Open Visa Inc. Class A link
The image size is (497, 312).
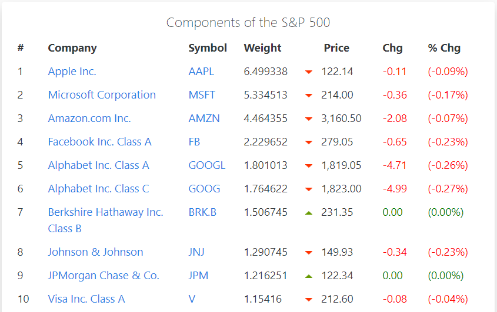tap(86, 299)
